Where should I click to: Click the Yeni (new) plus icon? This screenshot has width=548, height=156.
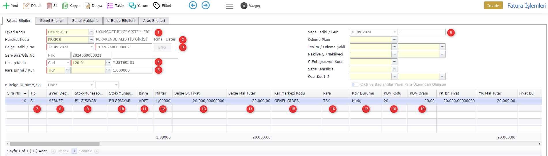point(6,6)
